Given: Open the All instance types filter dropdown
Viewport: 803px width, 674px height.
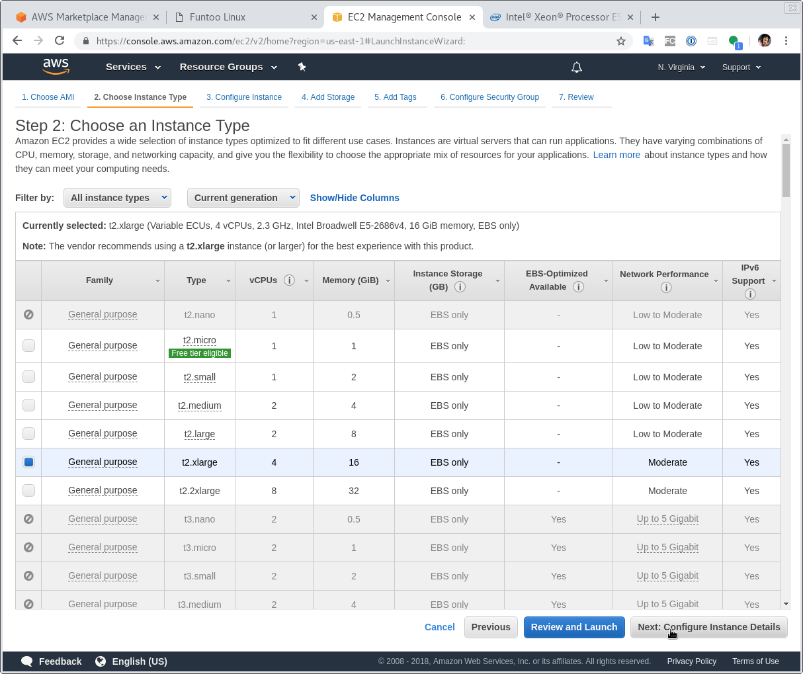Looking at the screenshot, I should click(117, 198).
